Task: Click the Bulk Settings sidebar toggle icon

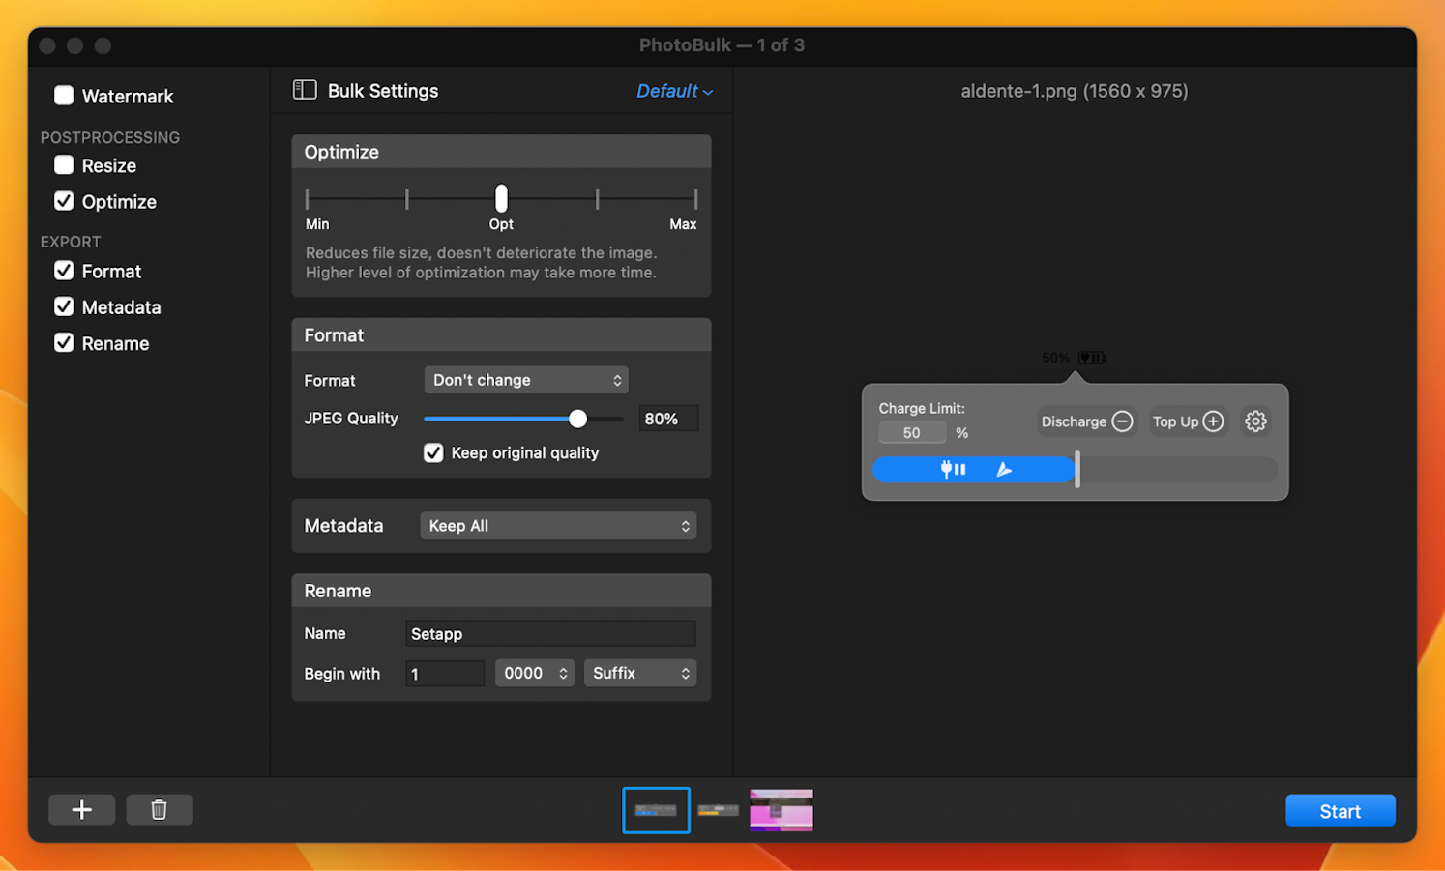Action: (305, 89)
